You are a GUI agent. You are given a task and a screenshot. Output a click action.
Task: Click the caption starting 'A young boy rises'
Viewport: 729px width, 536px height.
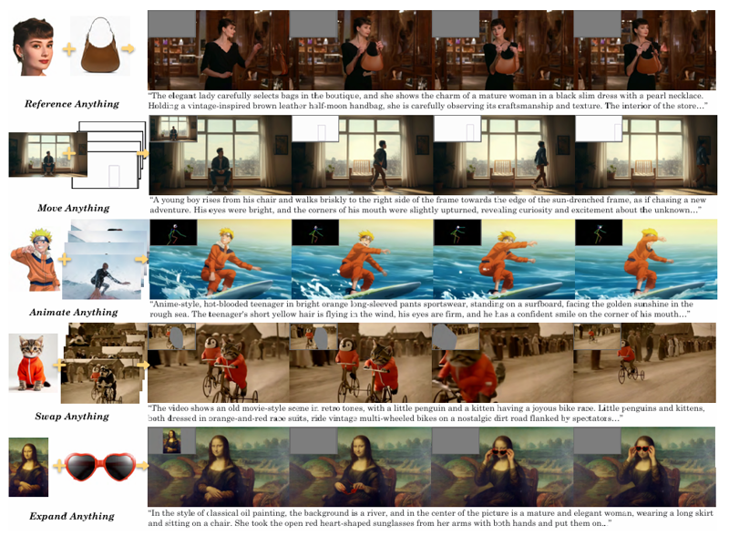point(427,205)
